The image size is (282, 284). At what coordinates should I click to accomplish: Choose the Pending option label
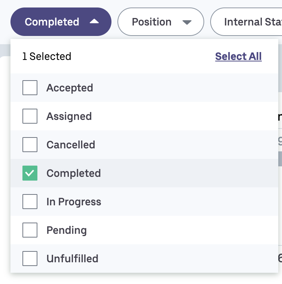pos(67,230)
